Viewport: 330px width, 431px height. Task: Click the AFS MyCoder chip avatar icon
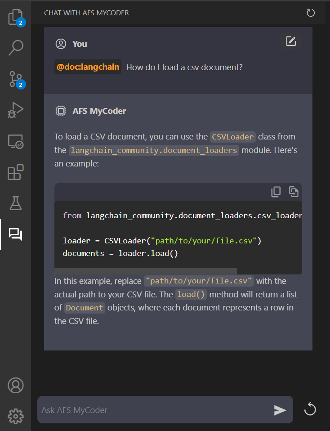61,111
